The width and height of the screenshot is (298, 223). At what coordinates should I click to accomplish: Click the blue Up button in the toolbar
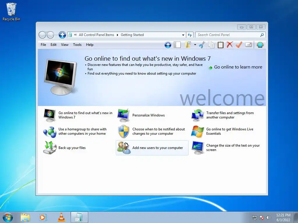(168, 45)
